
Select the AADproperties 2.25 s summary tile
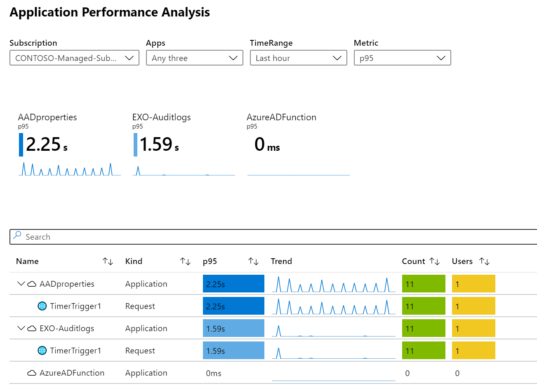(69, 145)
